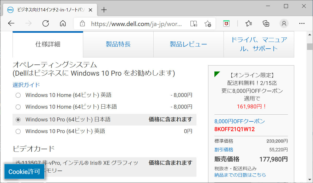This screenshot has height=183, width=313.
Task: Click the 55,220円 discount amount
Action: [x=278, y=150]
